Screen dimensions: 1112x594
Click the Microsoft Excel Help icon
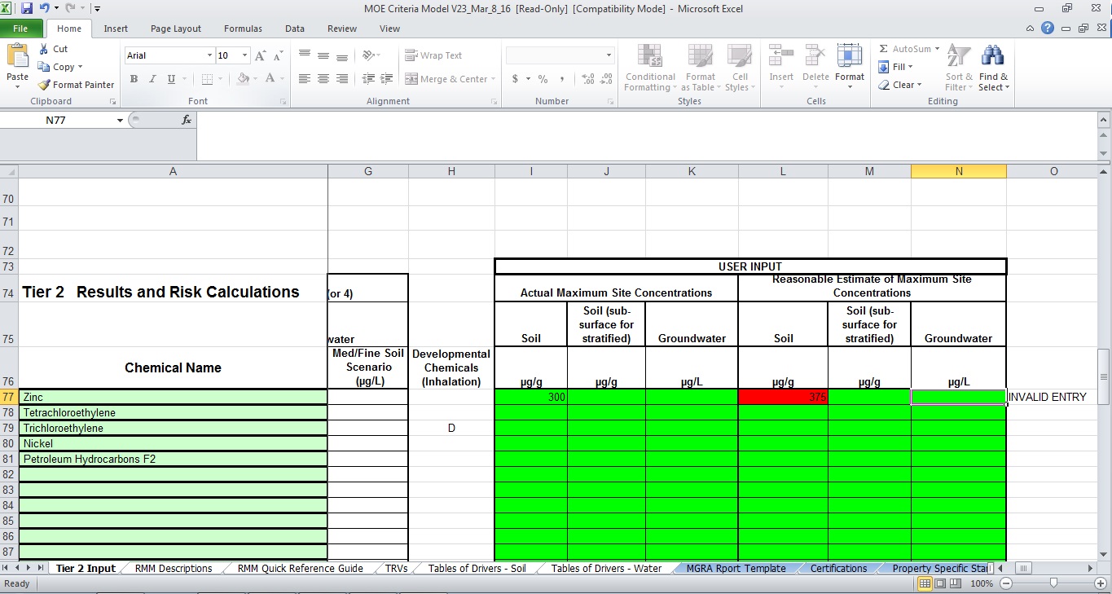click(x=1048, y=29)
